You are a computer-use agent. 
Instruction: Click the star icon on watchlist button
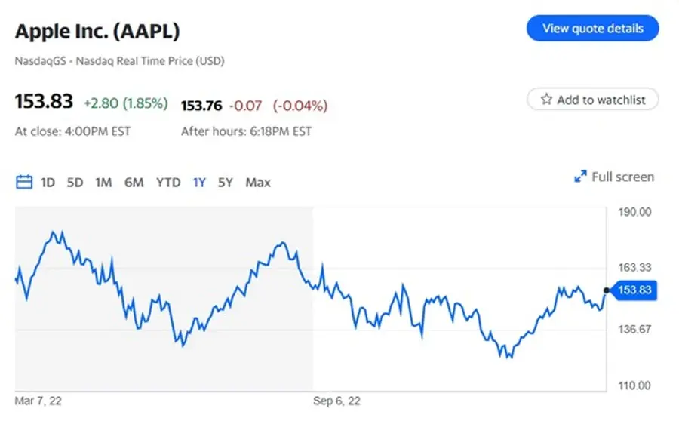[x=546, y=99]
